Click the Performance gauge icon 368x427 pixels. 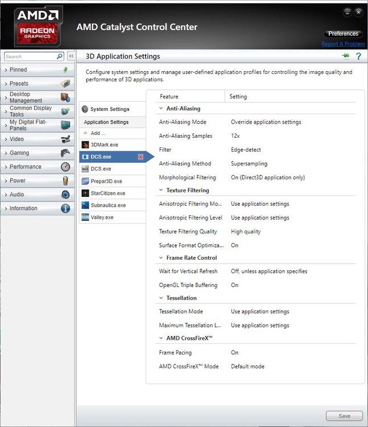click(65, 167)
